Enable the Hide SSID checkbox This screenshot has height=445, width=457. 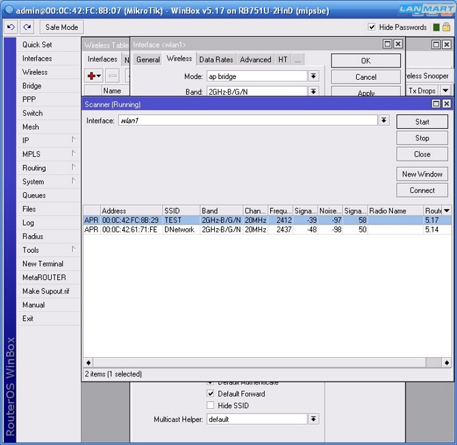[x=211, y=405]
